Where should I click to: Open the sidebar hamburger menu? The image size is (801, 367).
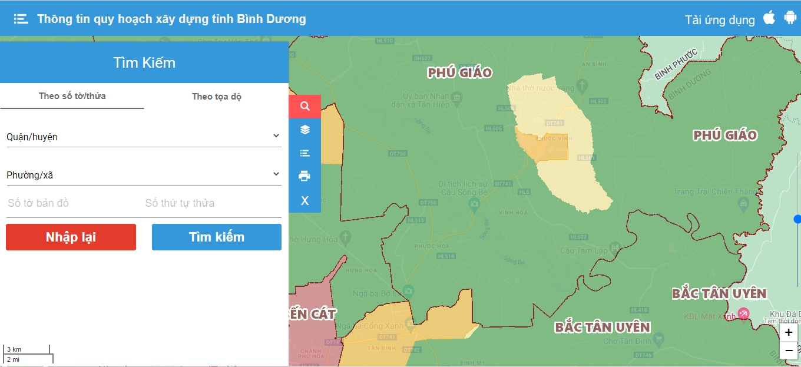[x=21, y=18]
